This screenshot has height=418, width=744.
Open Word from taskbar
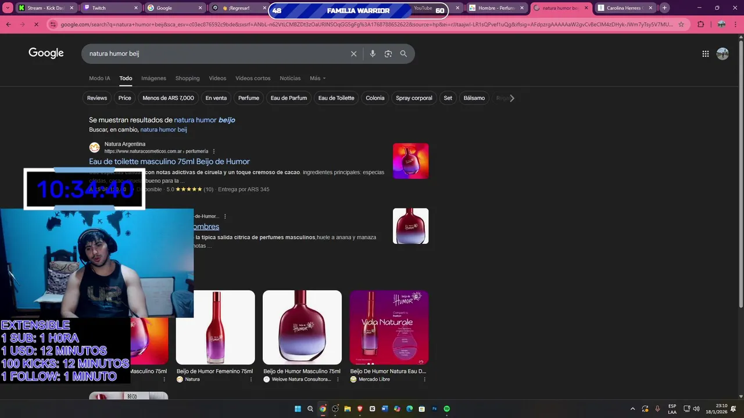click(x=385, y=409)
